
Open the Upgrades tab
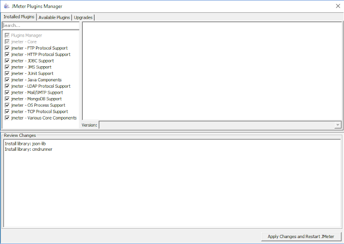[x=83, y=18]
